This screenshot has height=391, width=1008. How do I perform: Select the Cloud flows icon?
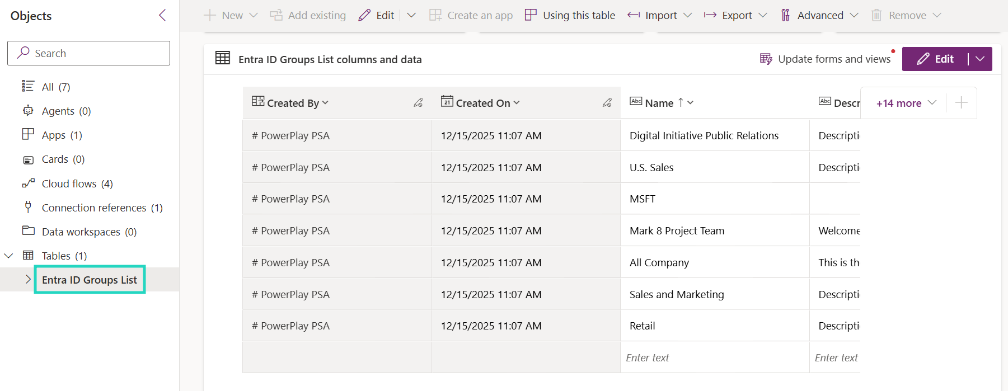point(28,183)
